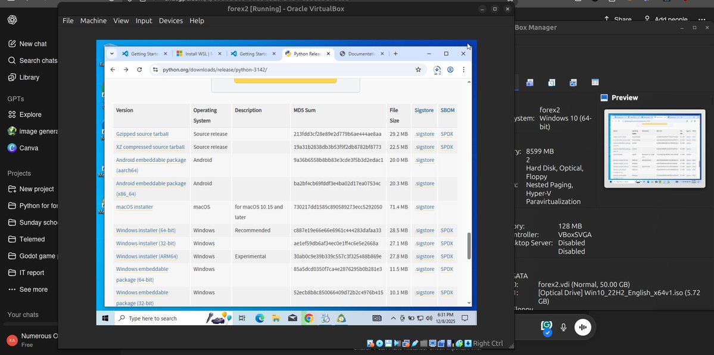The image size is (714, 355).
Task: Open File Explorer from the taskbar
Action: 276,318
